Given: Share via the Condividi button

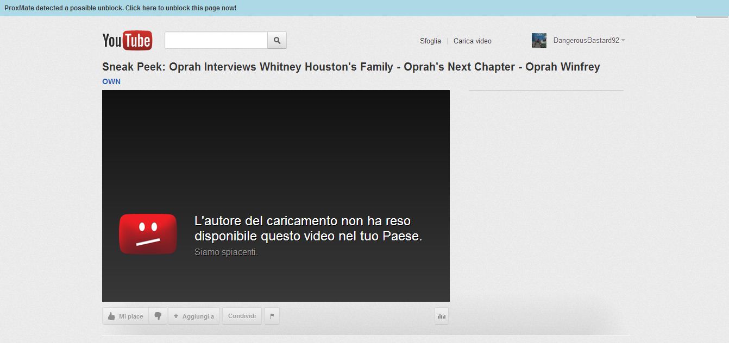Looking at the screenshot, I should click(x=242, y=316).
